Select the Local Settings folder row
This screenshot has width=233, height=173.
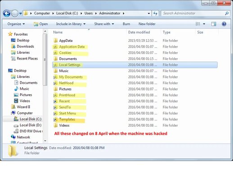click(x=135, y=65)
